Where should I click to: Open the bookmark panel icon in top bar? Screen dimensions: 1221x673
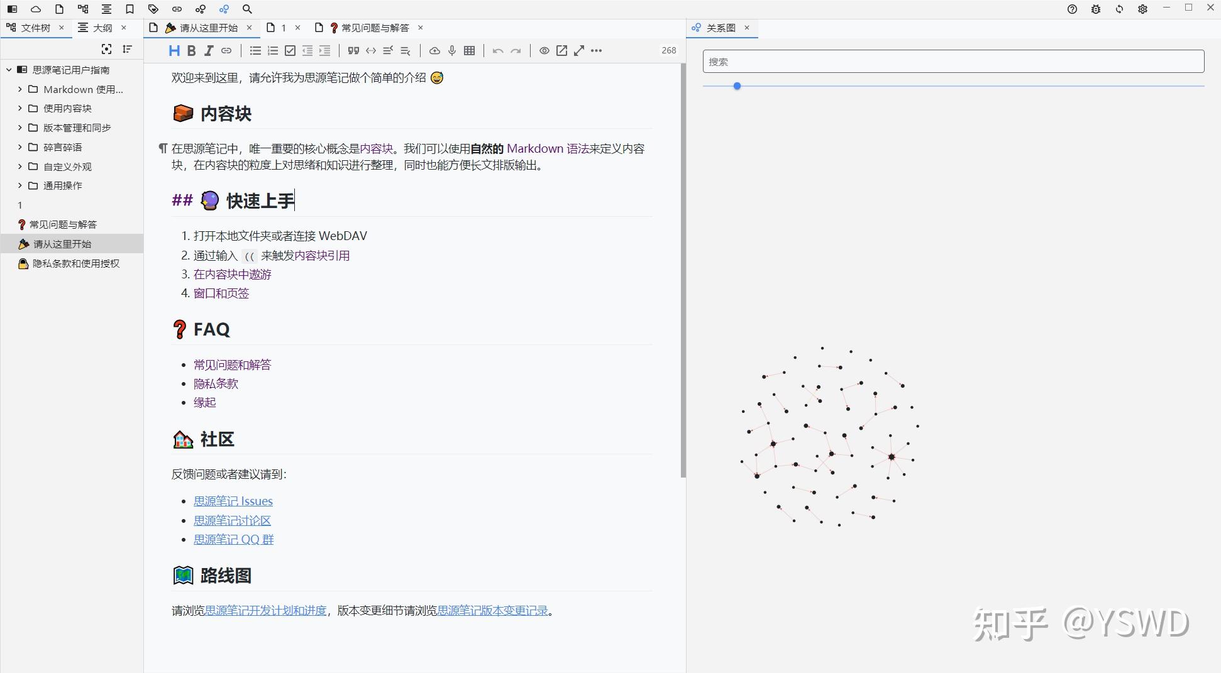[130, 9]
